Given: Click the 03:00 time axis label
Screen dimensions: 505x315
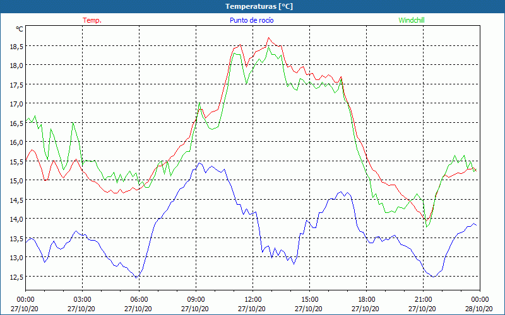Looking at the screenshot, I should tap(83, 300).
